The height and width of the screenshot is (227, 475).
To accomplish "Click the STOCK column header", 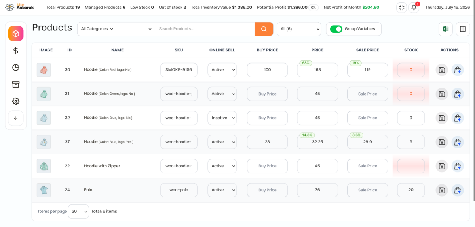I will click(411, 50).
